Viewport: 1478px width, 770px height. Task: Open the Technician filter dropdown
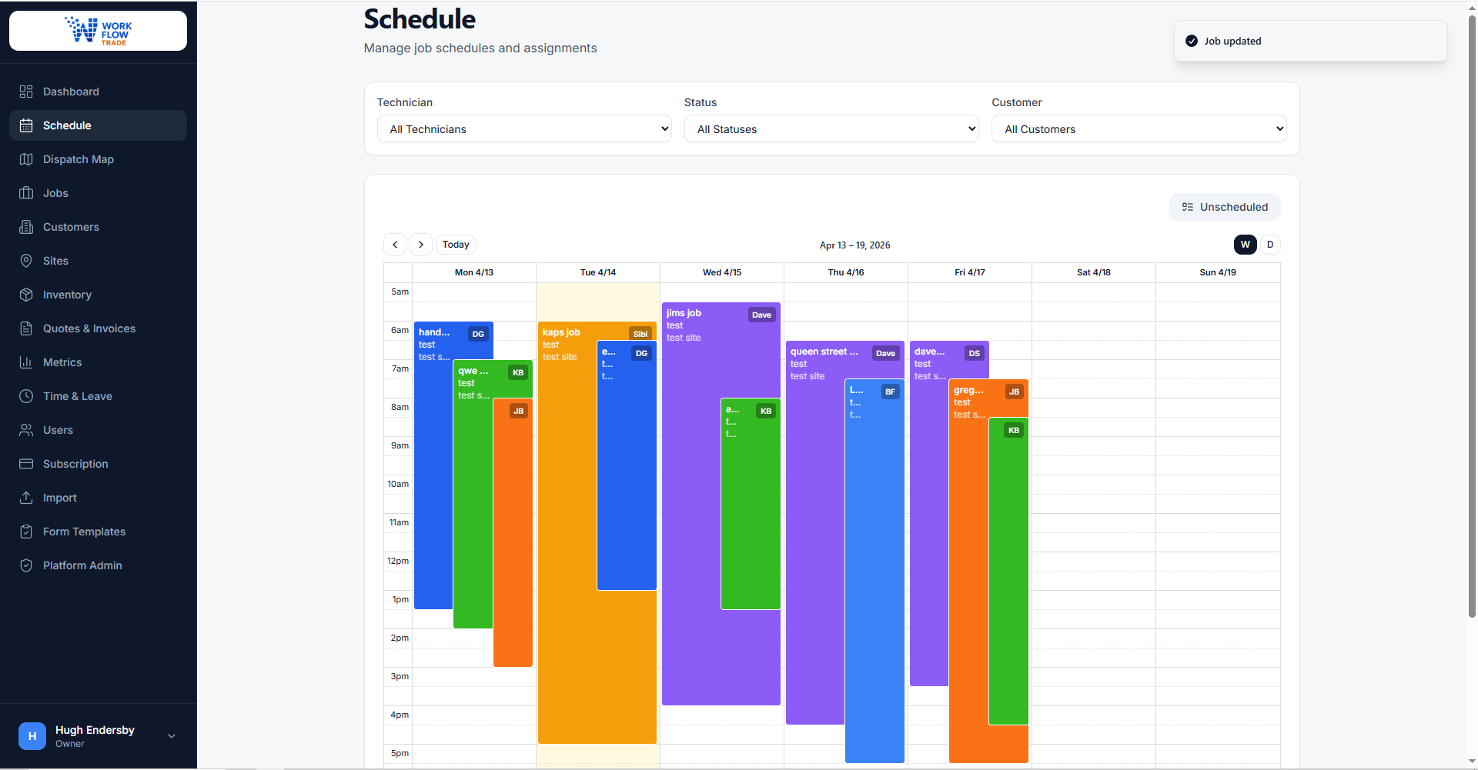point(524,129)
